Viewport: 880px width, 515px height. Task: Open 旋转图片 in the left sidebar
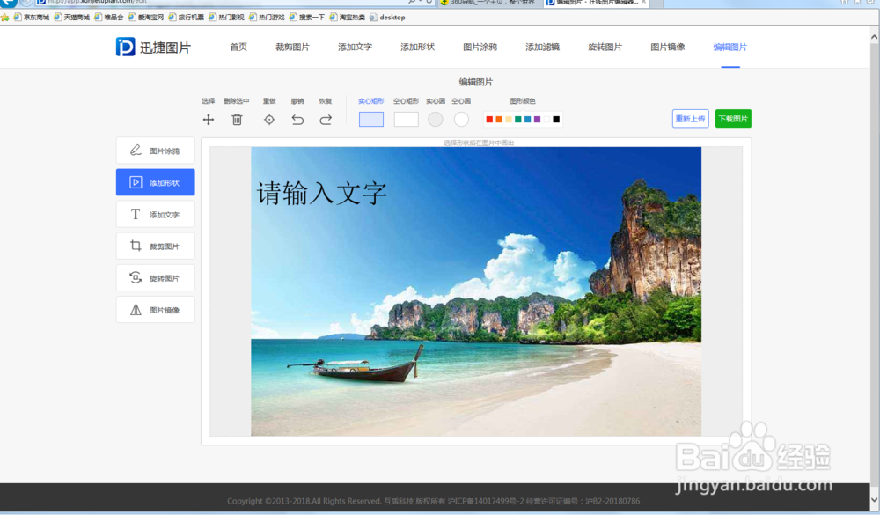coord(156,278)
